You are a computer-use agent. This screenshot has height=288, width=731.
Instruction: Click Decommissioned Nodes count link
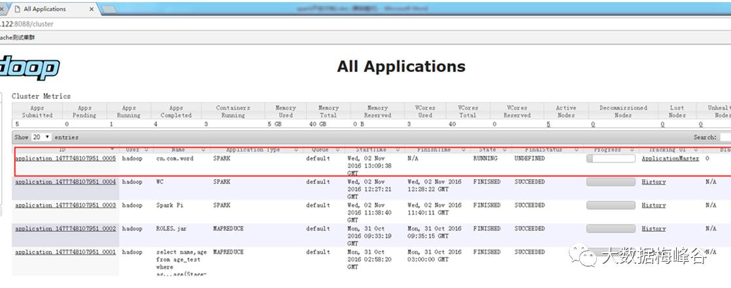[593, 124]
